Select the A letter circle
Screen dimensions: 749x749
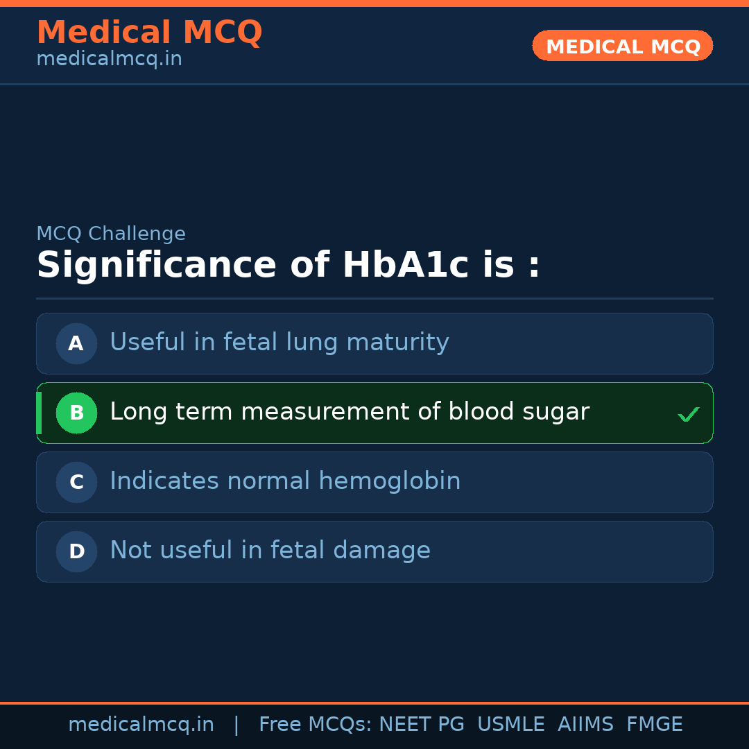76,343
